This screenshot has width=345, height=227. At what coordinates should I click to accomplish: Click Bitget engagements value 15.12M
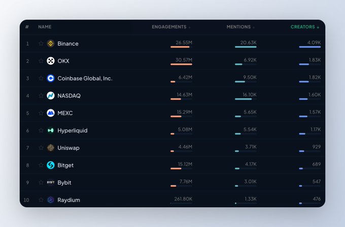(x=185, y=164)
